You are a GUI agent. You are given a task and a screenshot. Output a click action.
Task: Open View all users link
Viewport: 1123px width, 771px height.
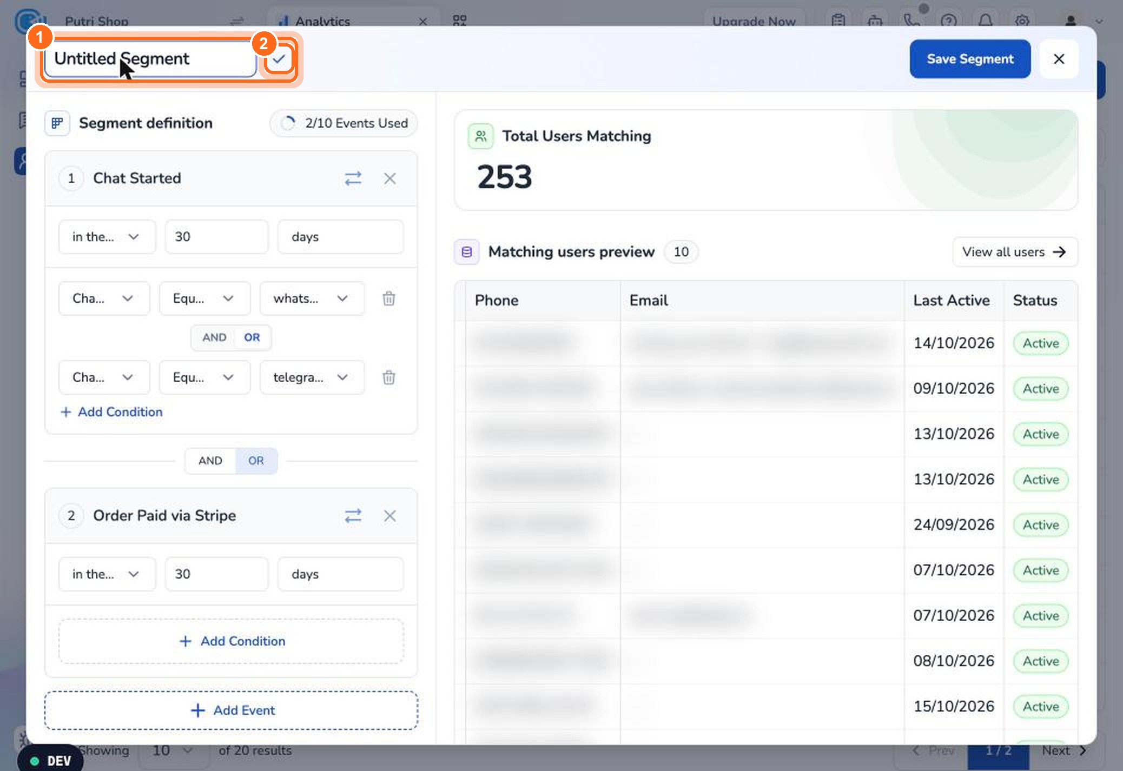(x=1015, y=252)
